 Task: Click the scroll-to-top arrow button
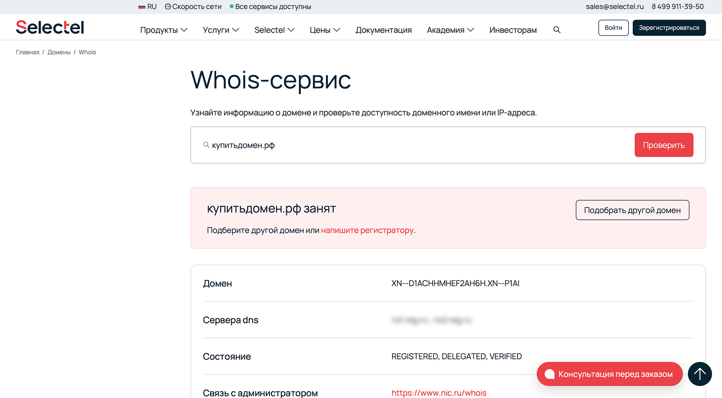699,374
